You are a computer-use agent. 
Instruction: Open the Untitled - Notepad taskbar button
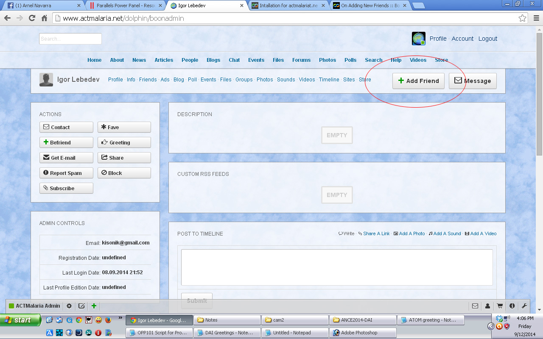click(295, 333)
